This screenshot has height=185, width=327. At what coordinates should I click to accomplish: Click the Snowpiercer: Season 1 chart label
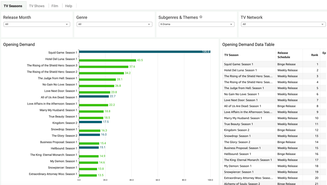point(63,167)
